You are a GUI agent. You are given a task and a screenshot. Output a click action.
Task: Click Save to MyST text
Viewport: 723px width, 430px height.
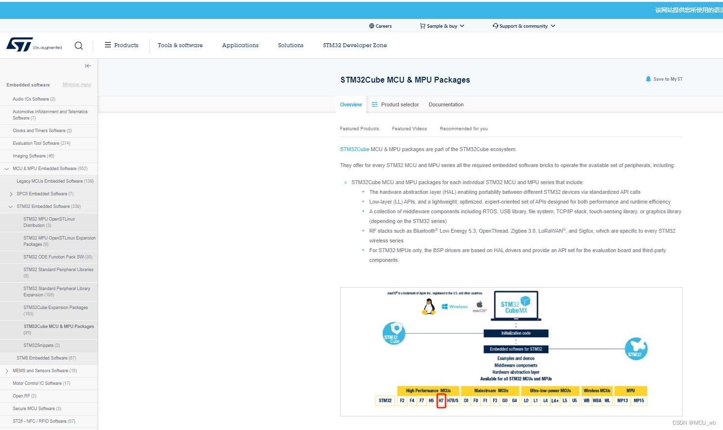tap(668, 79)
